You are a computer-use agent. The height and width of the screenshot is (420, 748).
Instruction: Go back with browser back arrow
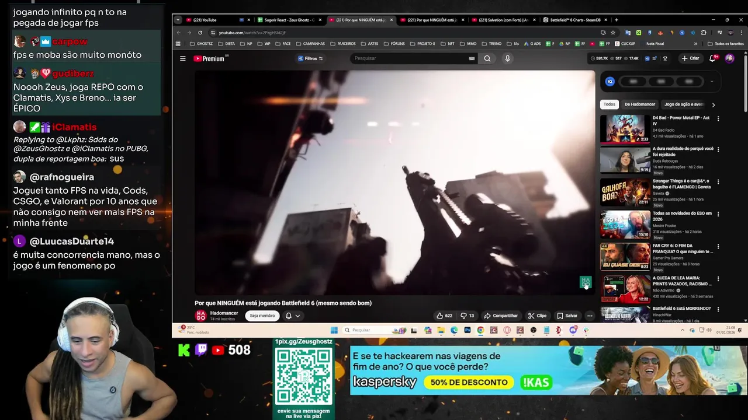pos(179,33)
